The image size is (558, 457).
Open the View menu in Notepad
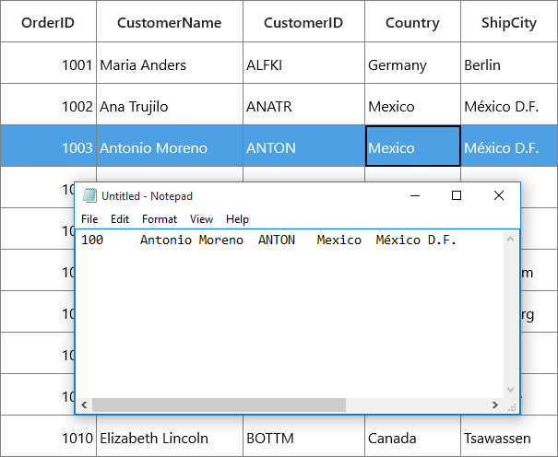pyautogui.click(x=201, y=219)
